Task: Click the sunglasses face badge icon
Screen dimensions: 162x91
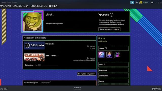Action: (x=117, y=55)
